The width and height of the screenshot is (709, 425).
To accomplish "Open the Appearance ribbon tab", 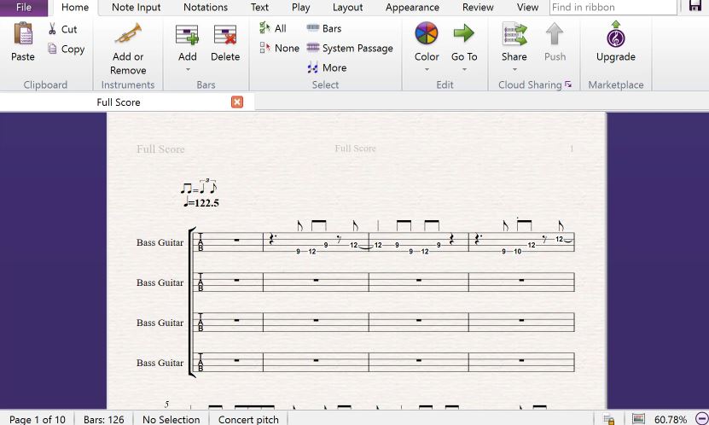I will 412,8.
